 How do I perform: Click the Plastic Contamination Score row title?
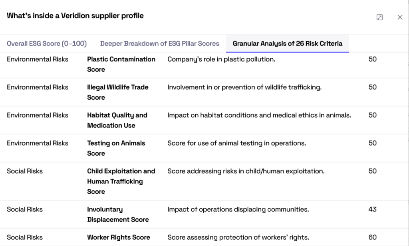coord(121,64)
